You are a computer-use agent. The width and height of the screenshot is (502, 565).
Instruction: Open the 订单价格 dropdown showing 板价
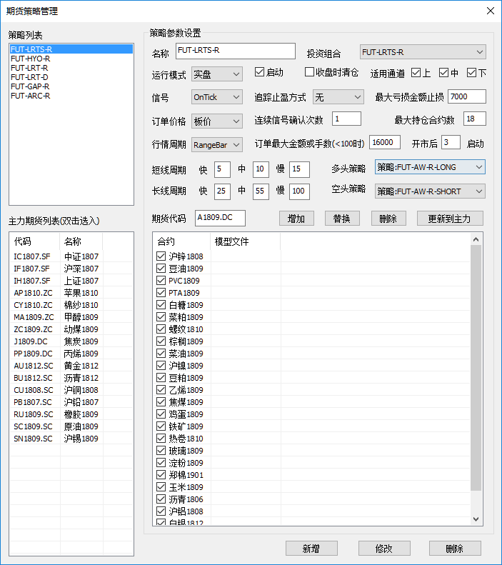point(217,121)
